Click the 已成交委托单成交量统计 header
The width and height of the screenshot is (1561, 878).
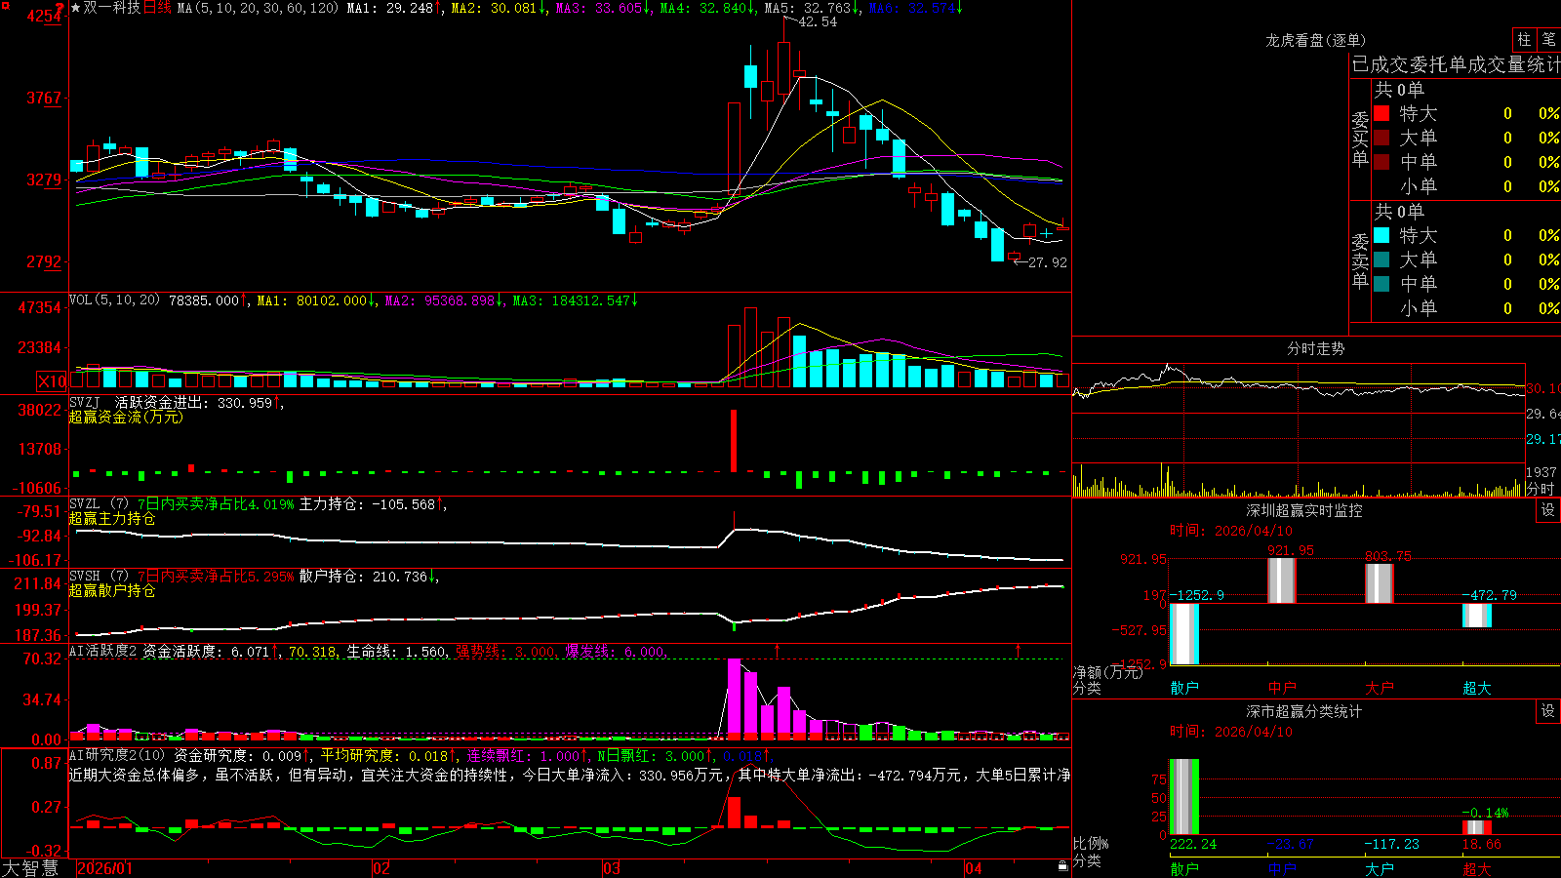tap(1456, 64)
